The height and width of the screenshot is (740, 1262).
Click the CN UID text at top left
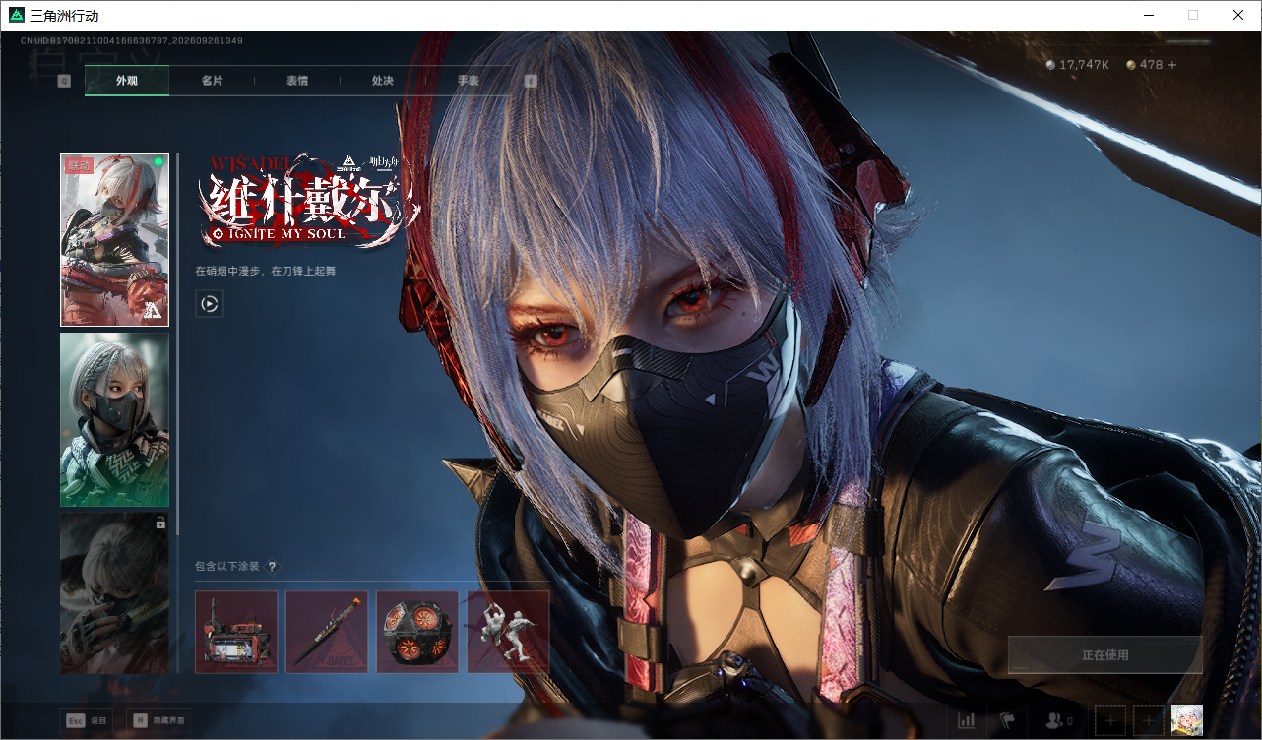[x=132, y=41]
